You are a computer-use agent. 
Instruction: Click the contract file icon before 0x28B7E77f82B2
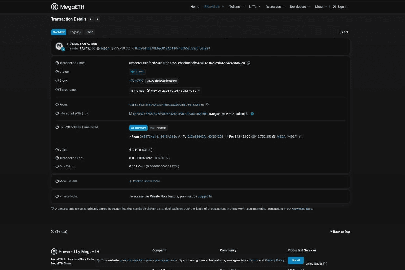tap(131, 114)
